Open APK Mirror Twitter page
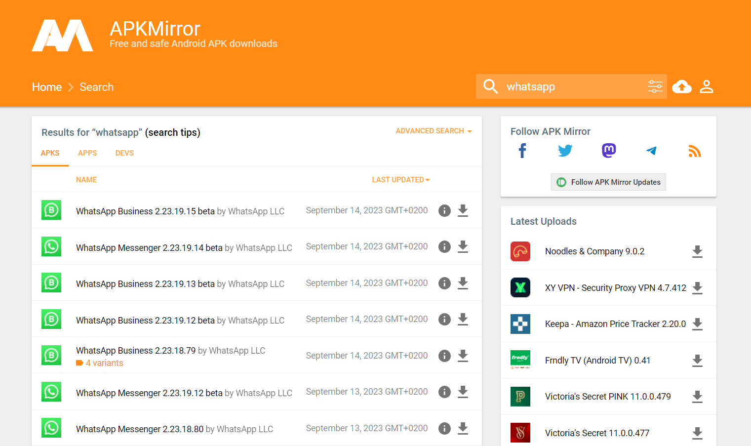This screenshot has height=446, width=751. (x=565, y=151)
